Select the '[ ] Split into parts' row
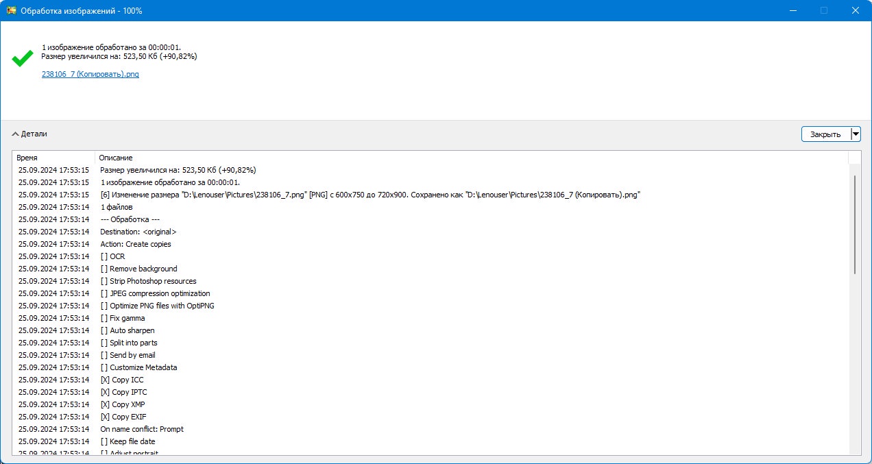The width and height of the screenshot is (872, 464). (431, 343)
